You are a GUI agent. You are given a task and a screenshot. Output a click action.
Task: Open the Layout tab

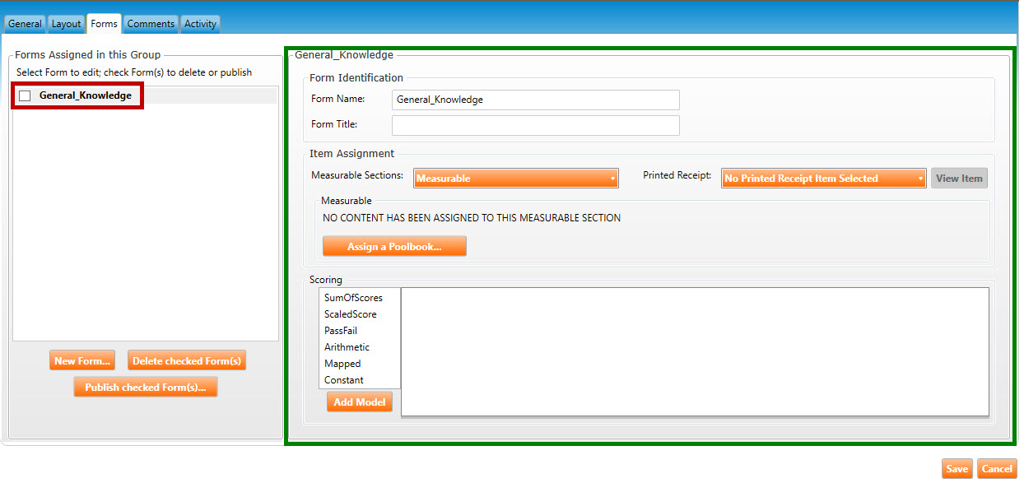(66, 24)
